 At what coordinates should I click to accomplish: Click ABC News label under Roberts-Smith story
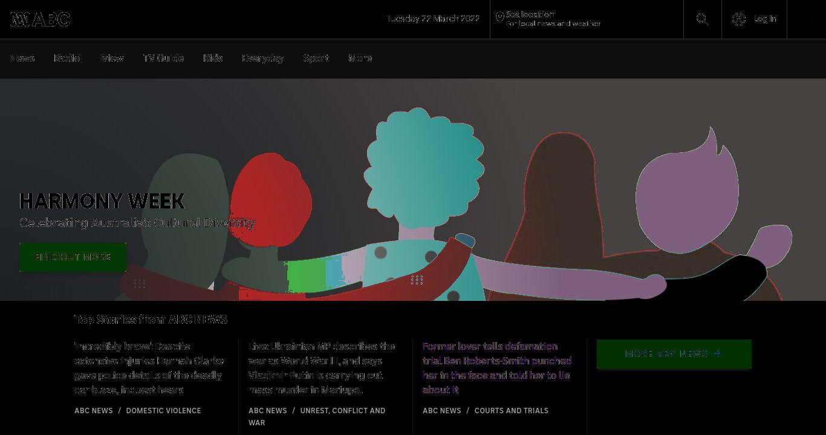click(442, 411)
